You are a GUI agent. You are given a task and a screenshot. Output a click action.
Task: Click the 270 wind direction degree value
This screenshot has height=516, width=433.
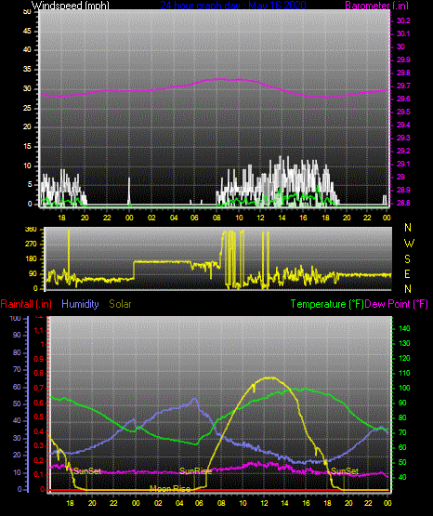tap(31, 245)
